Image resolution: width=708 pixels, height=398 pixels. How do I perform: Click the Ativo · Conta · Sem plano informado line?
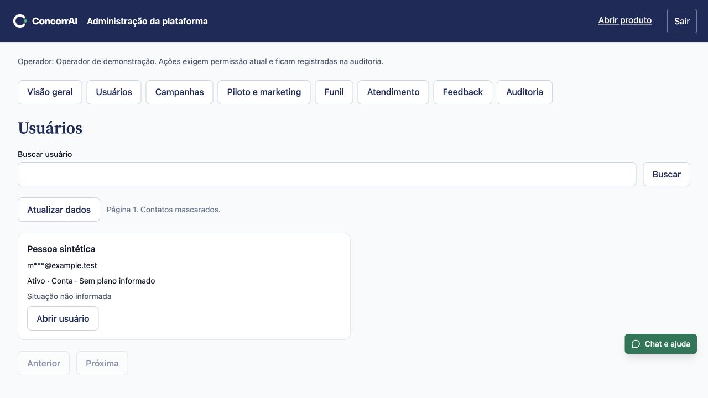click(x=91, y=281)
